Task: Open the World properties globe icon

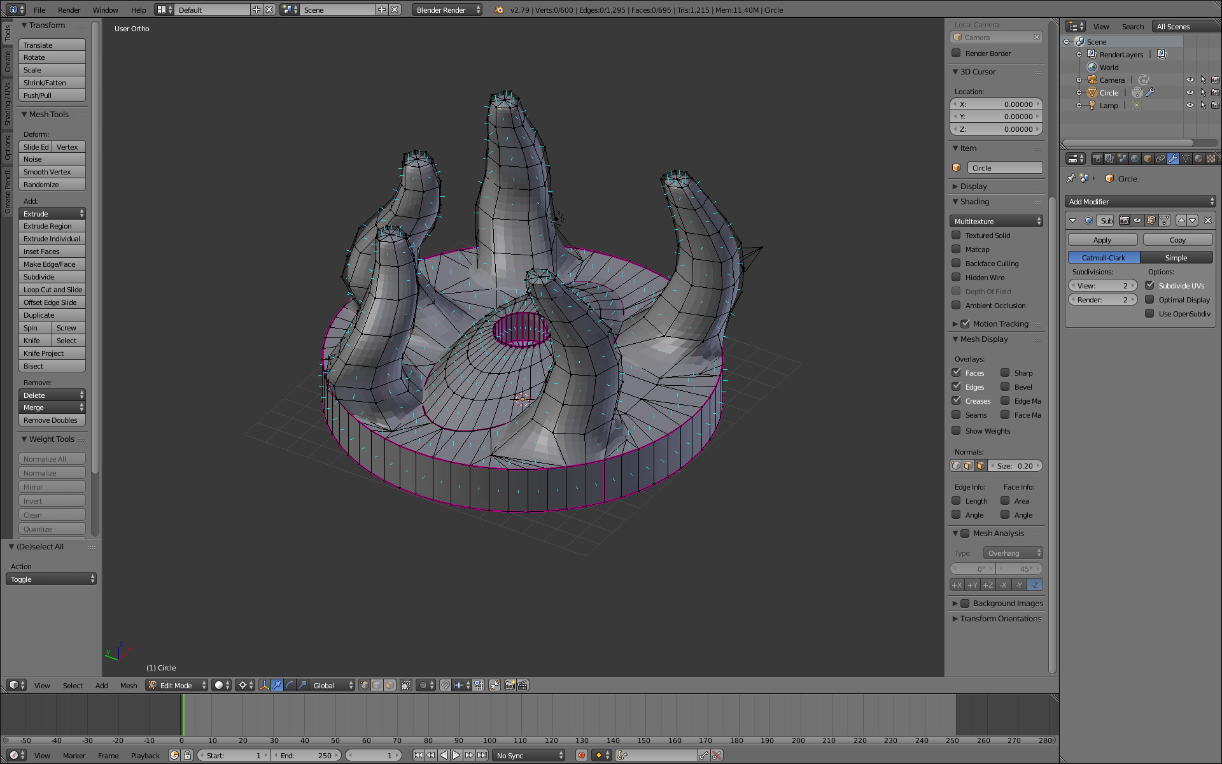Action: [1135, 159]
